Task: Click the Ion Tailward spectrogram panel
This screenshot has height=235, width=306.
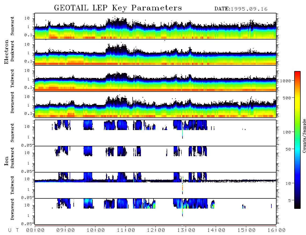Action: 155,185
